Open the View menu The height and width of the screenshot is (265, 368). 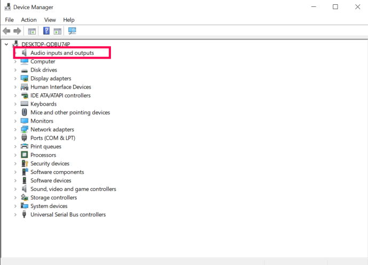tap(50, 20)
